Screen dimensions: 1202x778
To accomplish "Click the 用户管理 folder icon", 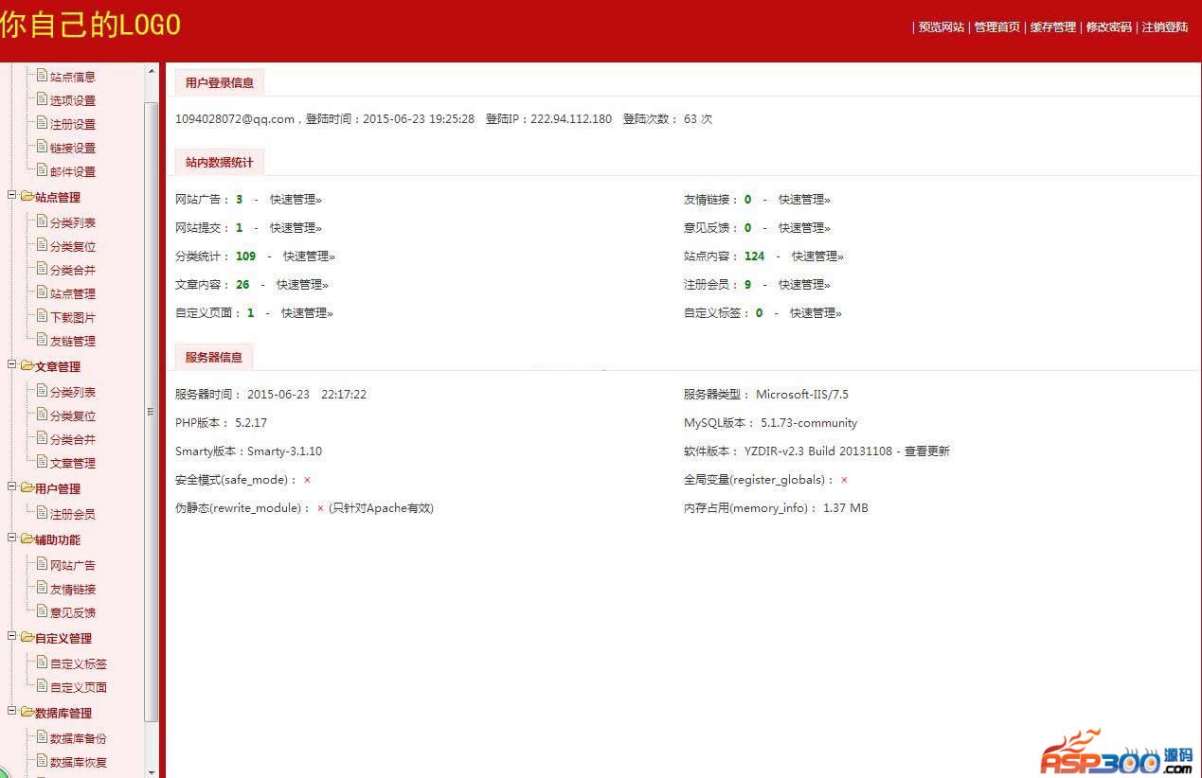I will point(27,487).
